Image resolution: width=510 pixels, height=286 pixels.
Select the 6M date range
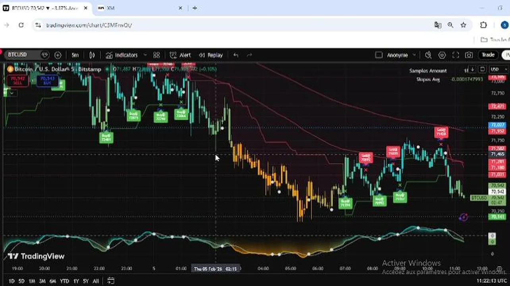[x=53, y=281]
